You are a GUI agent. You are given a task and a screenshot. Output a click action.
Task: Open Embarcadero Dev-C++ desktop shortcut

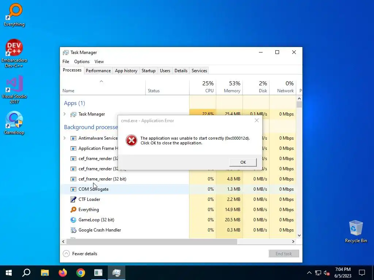[14, 53]
